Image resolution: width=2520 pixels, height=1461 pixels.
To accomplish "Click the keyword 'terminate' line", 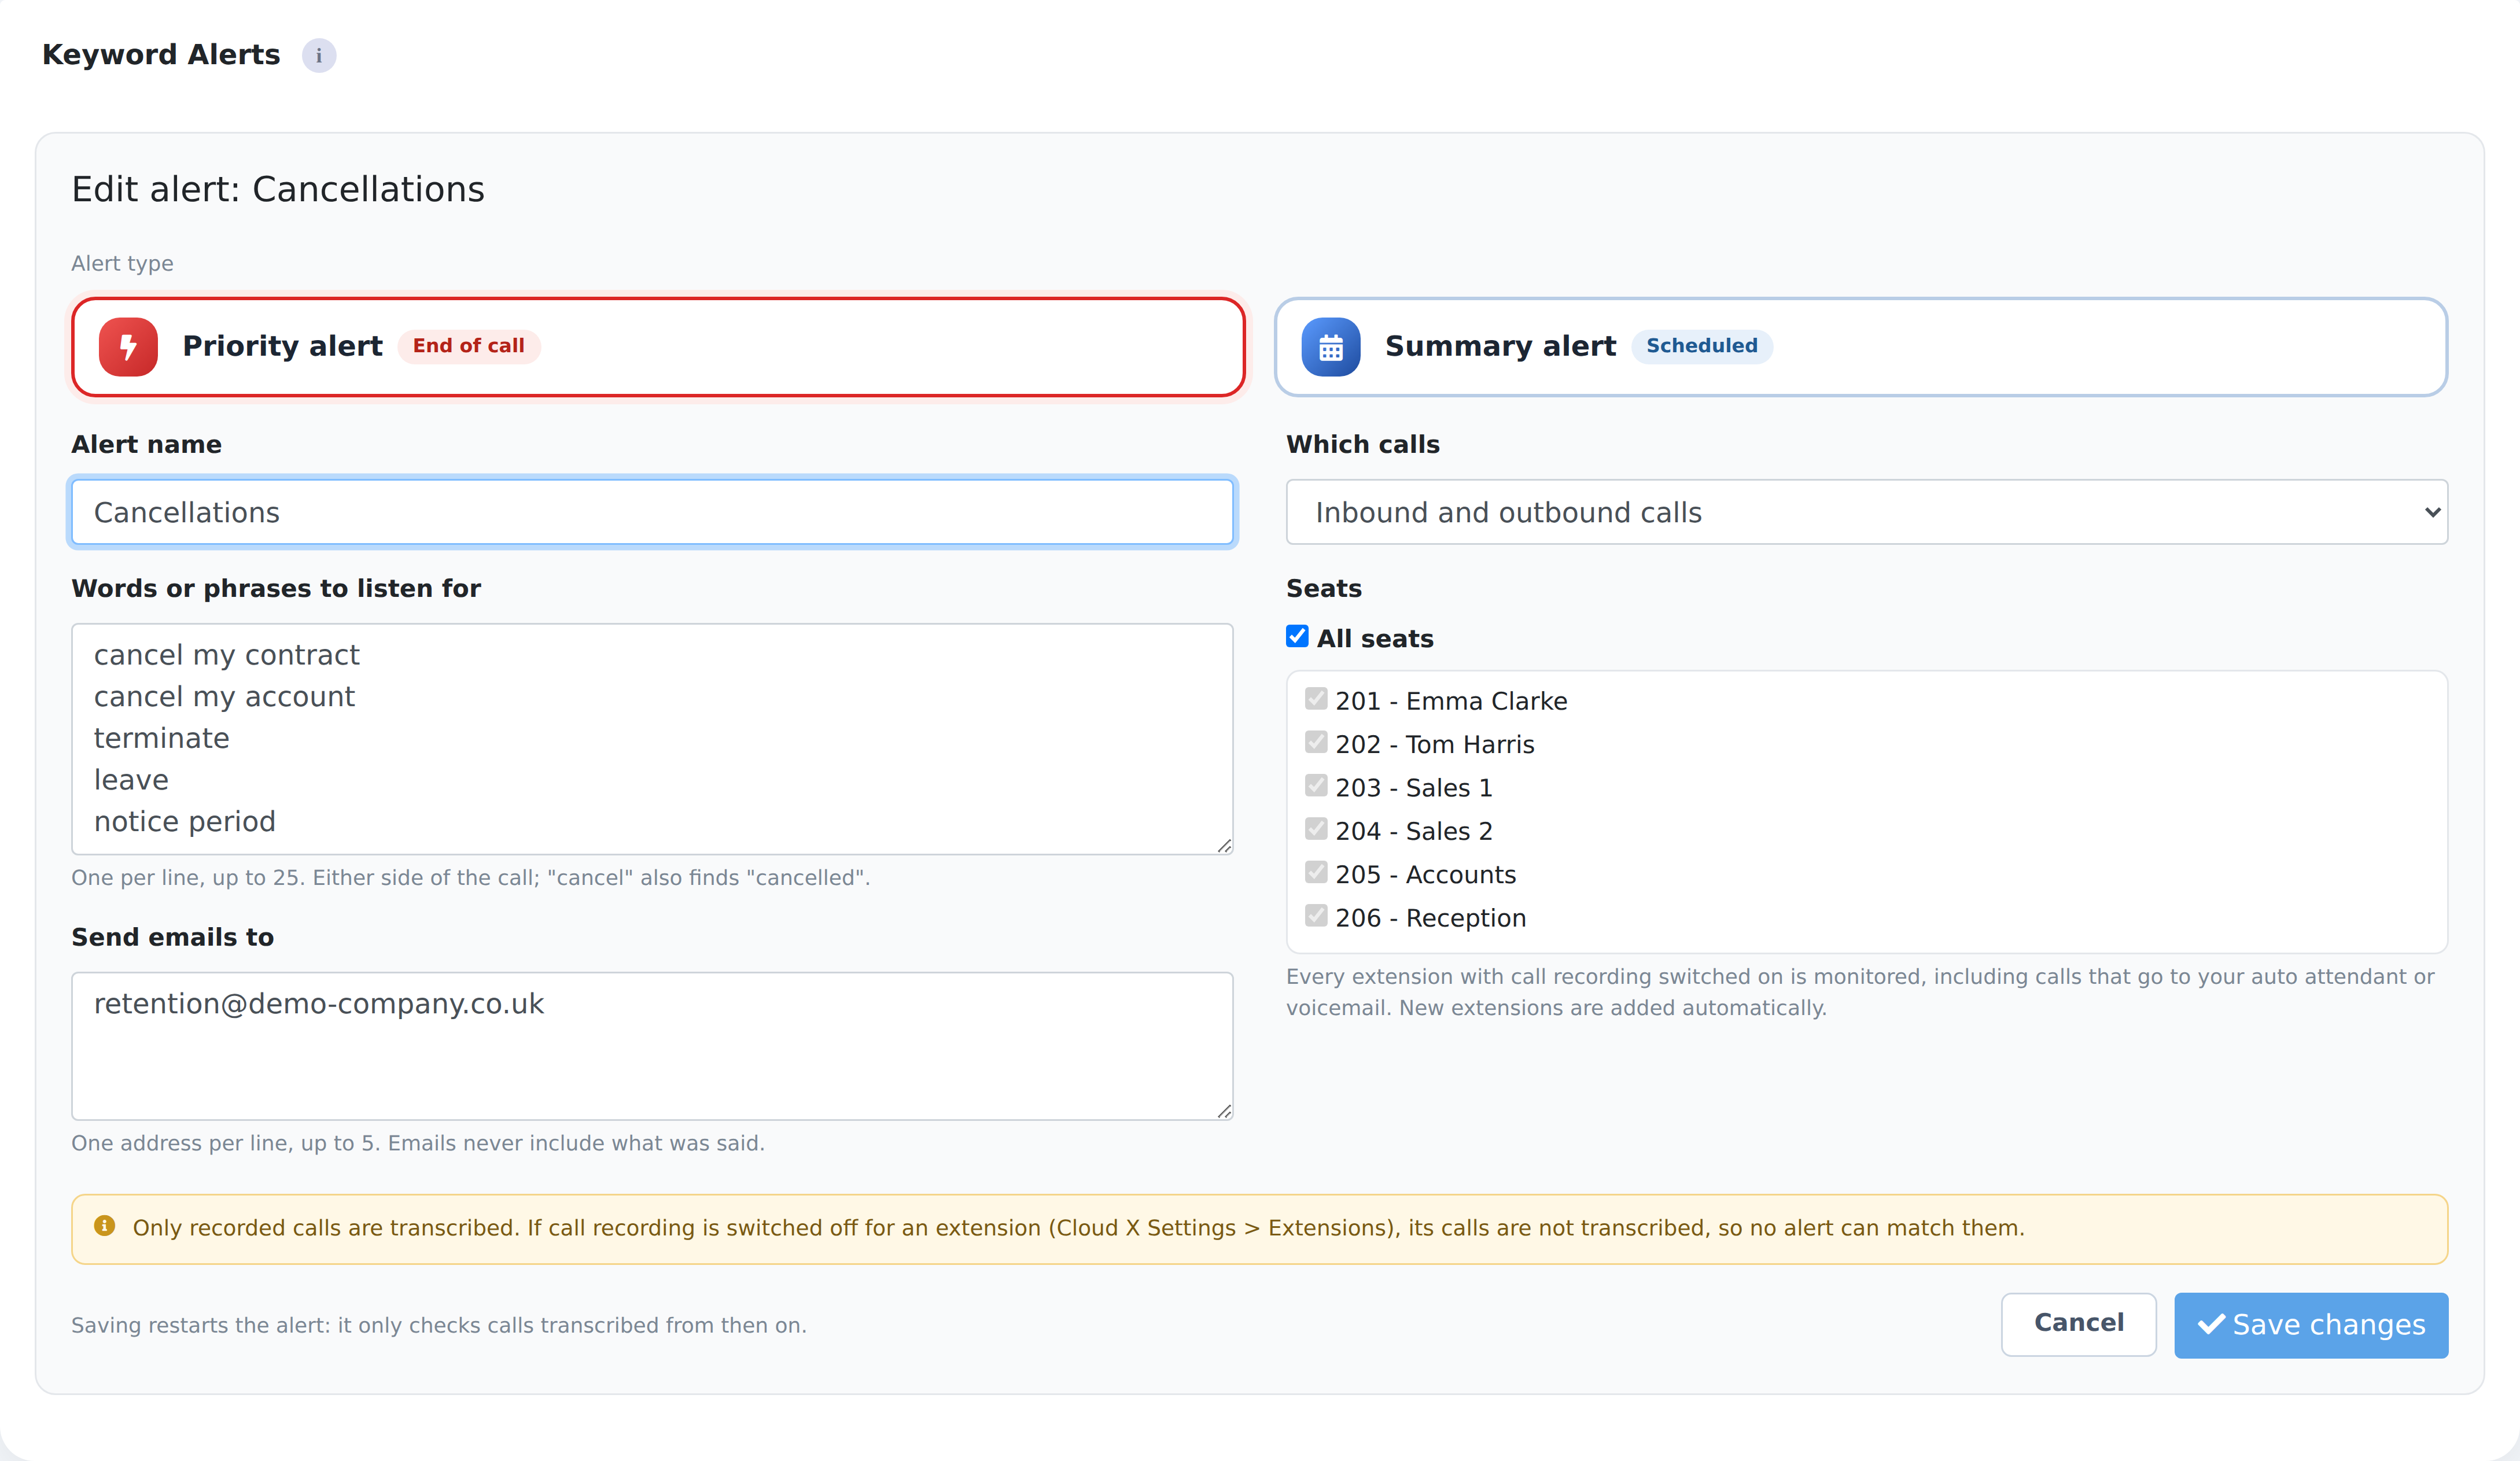I will pos(162,738).
